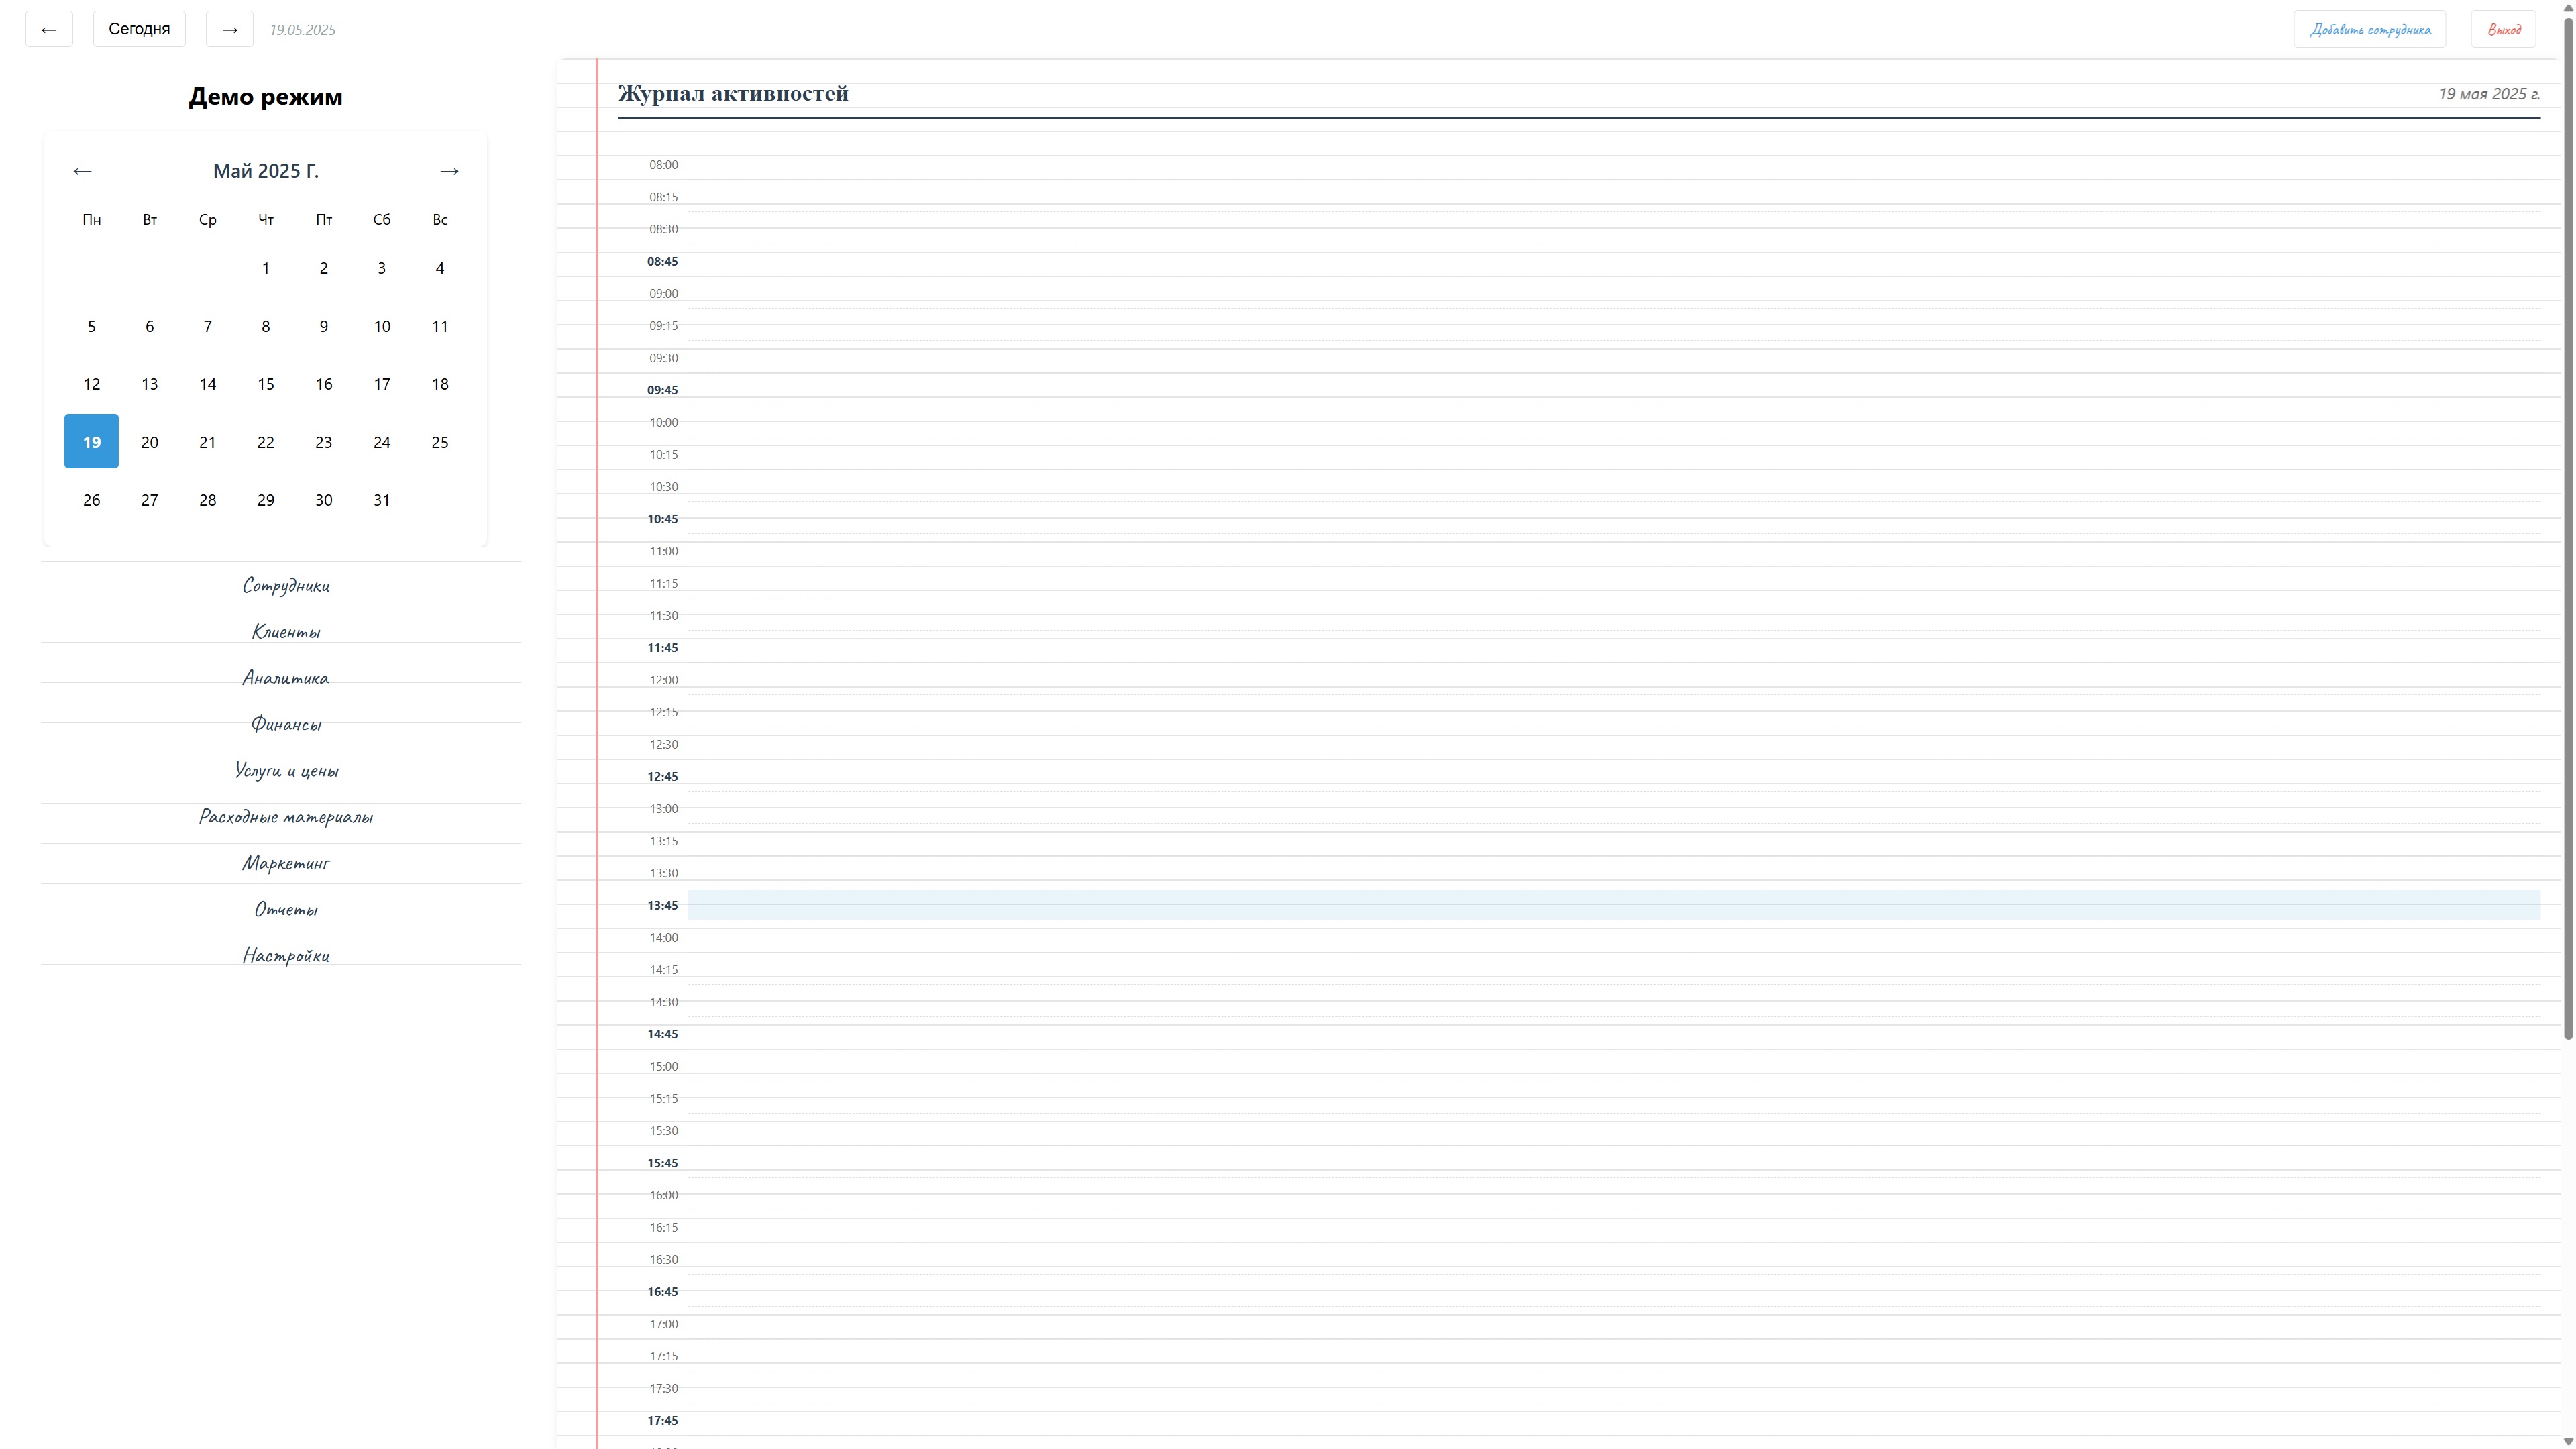This screenshot has width=2576, height=1449.
Task: Select May 1 in the calendar
Action: point(265,268)
